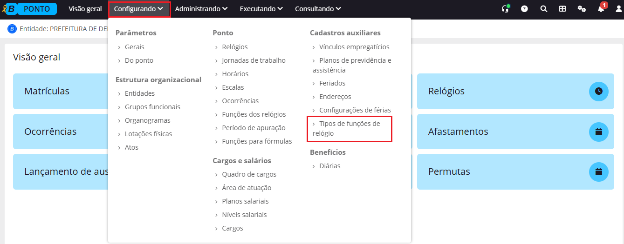Expand the Executando dropdown menu

[261, 9]
